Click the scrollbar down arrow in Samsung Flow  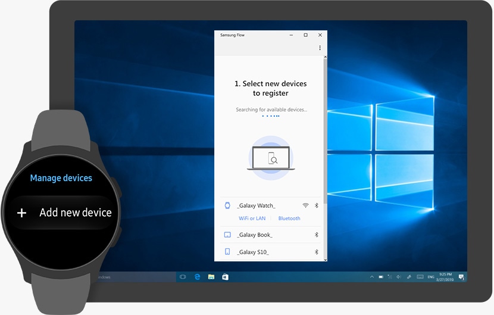(325, 258)
